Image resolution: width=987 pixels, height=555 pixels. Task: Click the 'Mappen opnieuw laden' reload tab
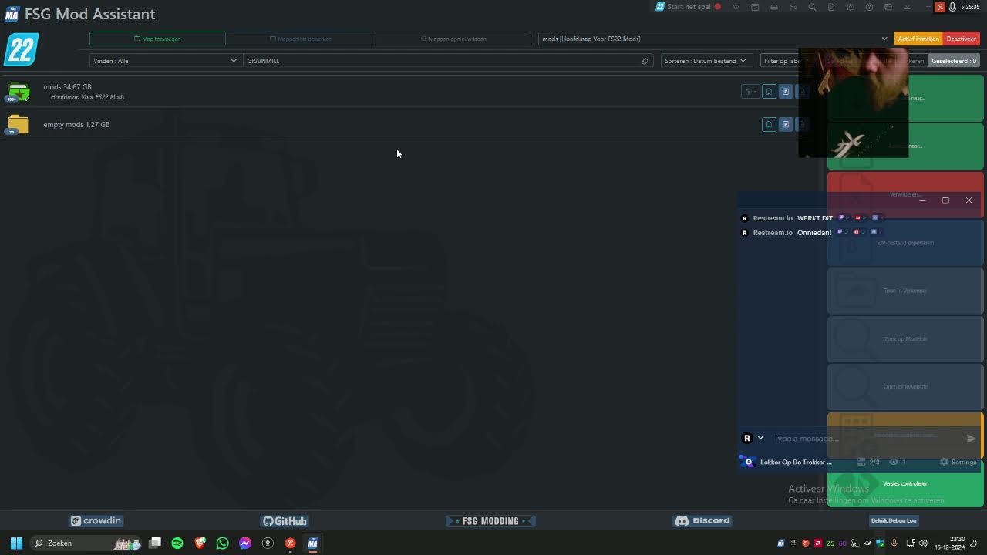tap(453, 39)
